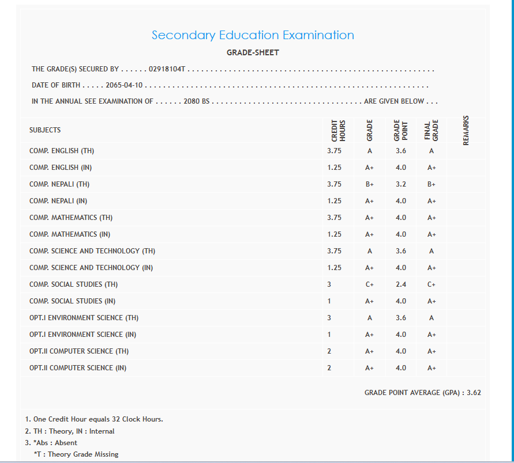The width and height of the screenshot is (514, 463).
Task: Select the COMP. NEPALI (TH) subject name
Action: click(x=59, y=184)
